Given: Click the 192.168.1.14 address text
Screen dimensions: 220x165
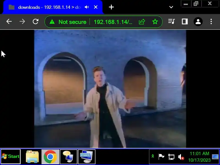Looking at the screenshot, I should tap(113, 22).
